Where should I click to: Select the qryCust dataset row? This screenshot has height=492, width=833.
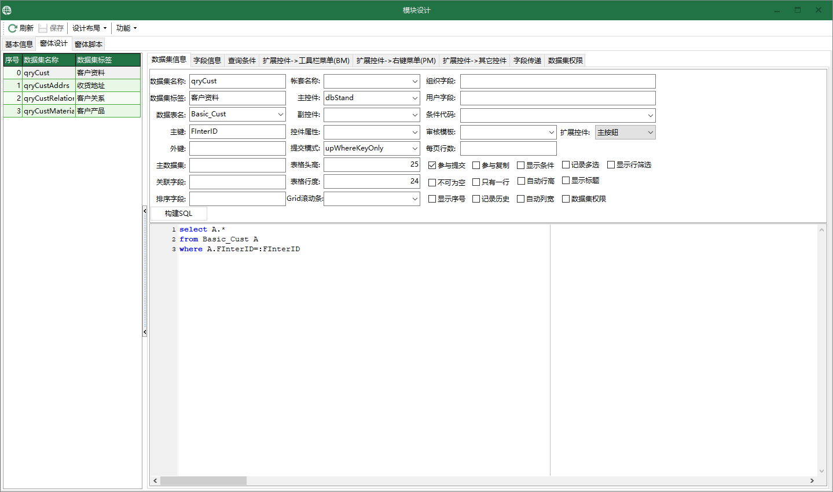pos(72,72)
